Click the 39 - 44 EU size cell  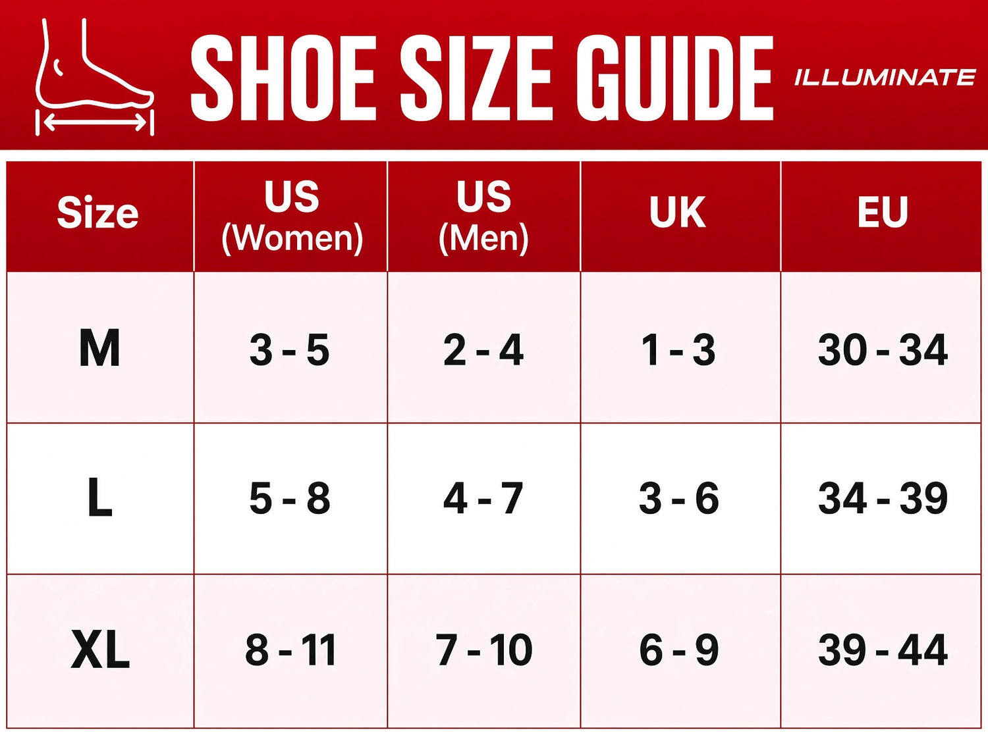(x=881, y=651)
